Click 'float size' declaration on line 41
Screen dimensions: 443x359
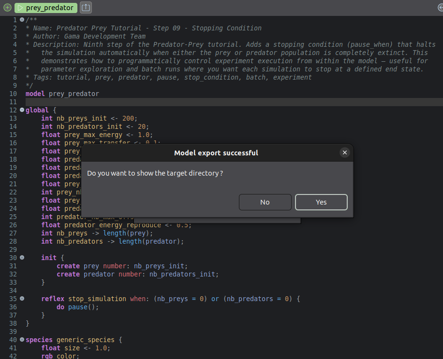point(60,348)
